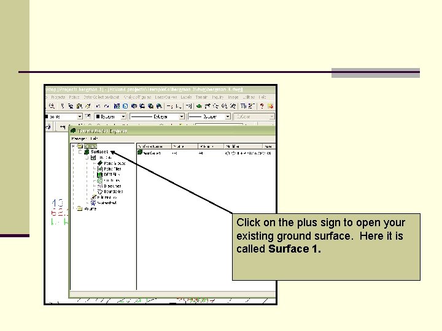Collapse the Terrain root node
Viewport: 442px width, 331px height.
[x=73, y=146]
